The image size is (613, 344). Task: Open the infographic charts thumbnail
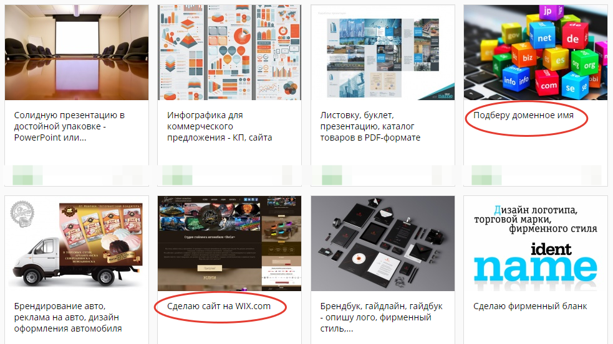[x=229, y=52]
